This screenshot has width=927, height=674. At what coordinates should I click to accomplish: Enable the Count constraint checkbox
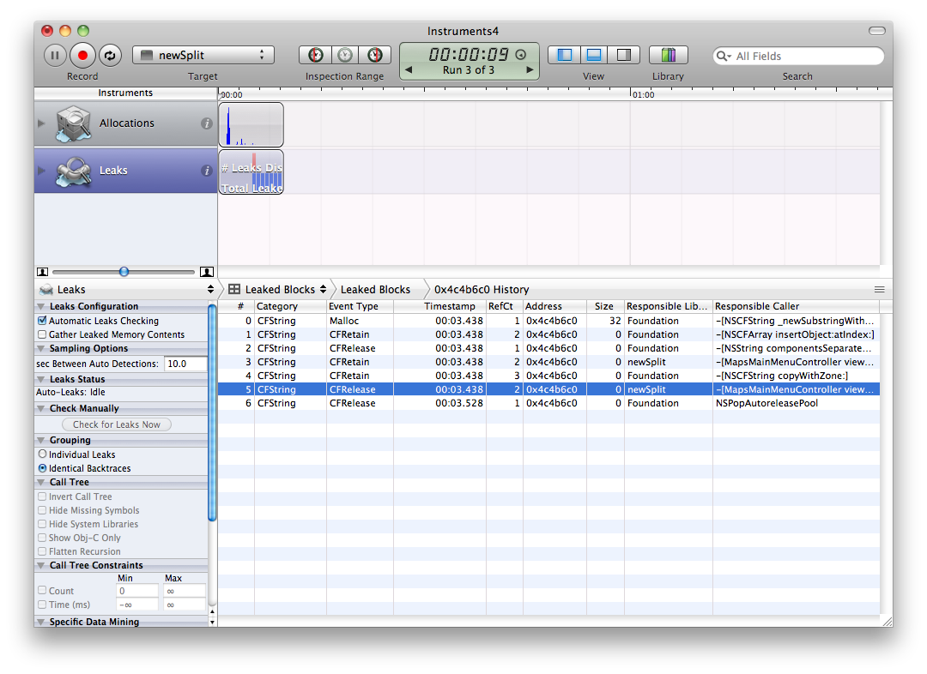click(x=42, y=590)
